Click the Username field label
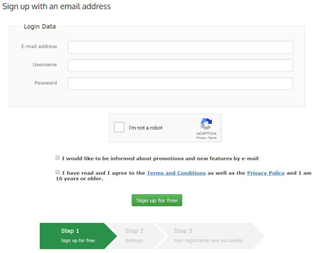 (x=45, y=65)
